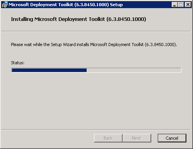The image size is (193, 149).
Task: Click the "Status:" label
Action: click(17, 63)
